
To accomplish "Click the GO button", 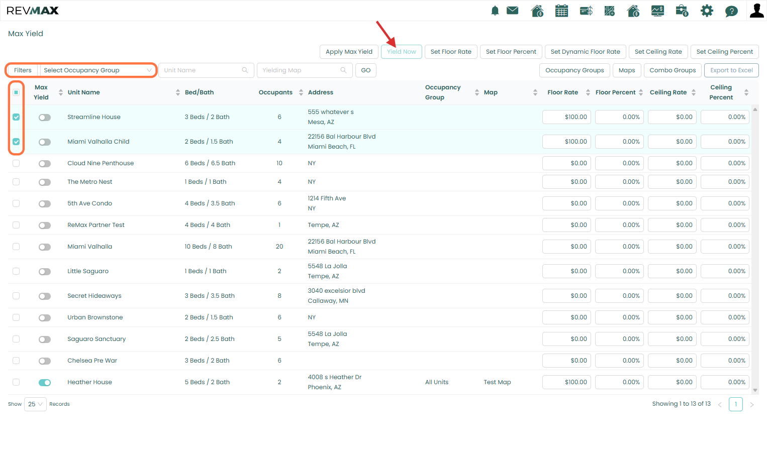I will tap(366, 70).
